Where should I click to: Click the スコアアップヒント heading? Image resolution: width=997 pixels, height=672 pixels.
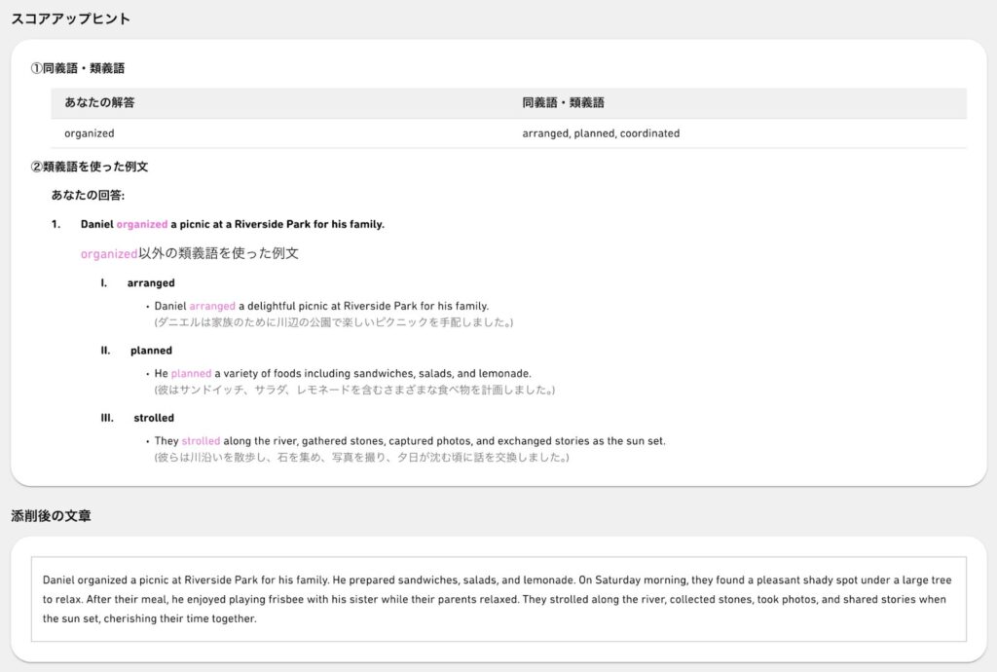(x=70, y=19)
